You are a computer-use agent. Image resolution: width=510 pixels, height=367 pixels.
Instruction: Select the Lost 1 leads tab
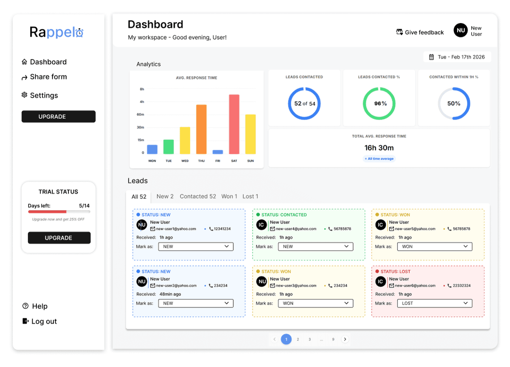tap(250, 196)
